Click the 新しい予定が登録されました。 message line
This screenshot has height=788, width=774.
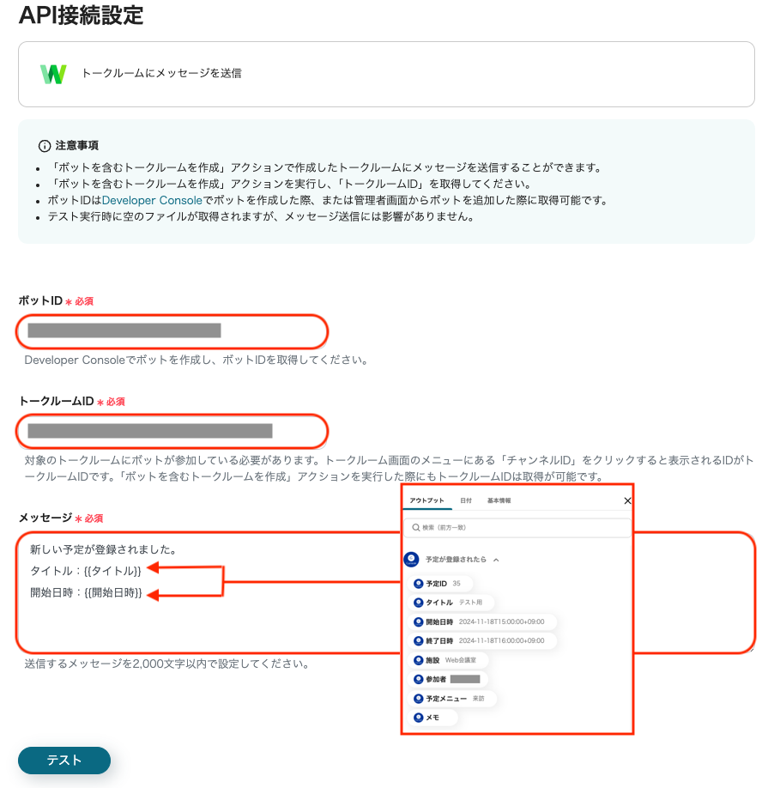pos(103,549)
